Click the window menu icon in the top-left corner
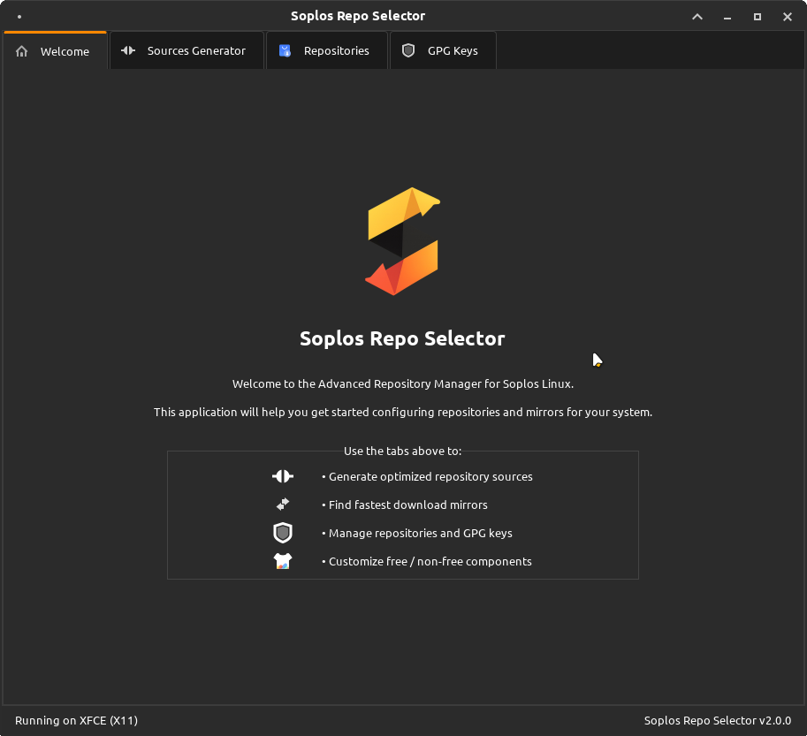807x736 pixels. tap(19, 16)
